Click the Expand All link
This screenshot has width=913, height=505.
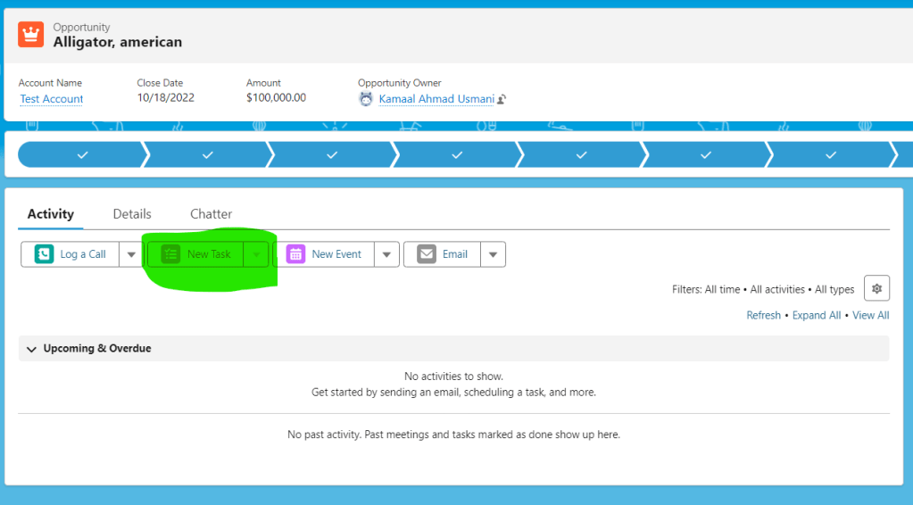coord(816,315)
